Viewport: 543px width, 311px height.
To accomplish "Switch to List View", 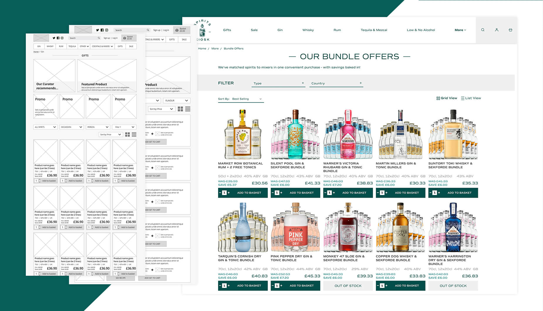I will pos(471,98).
